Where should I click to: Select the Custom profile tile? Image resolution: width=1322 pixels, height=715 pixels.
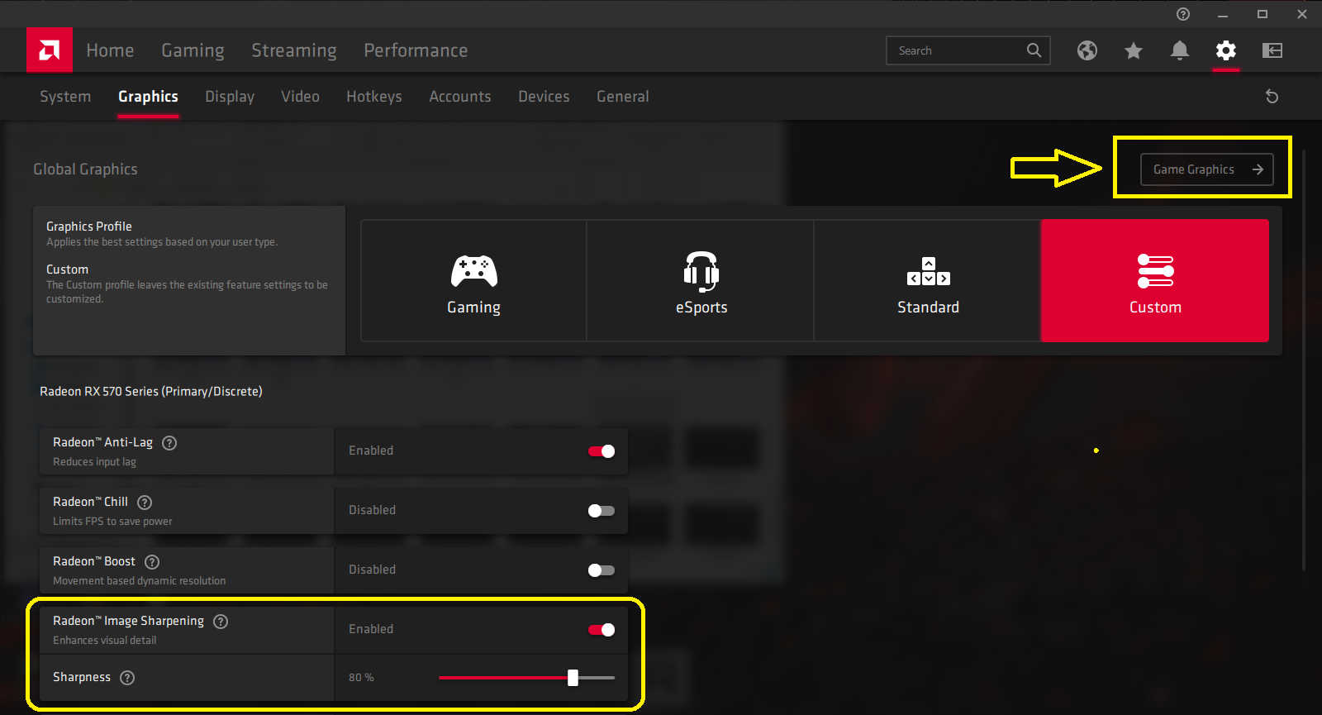(1155, 280)
